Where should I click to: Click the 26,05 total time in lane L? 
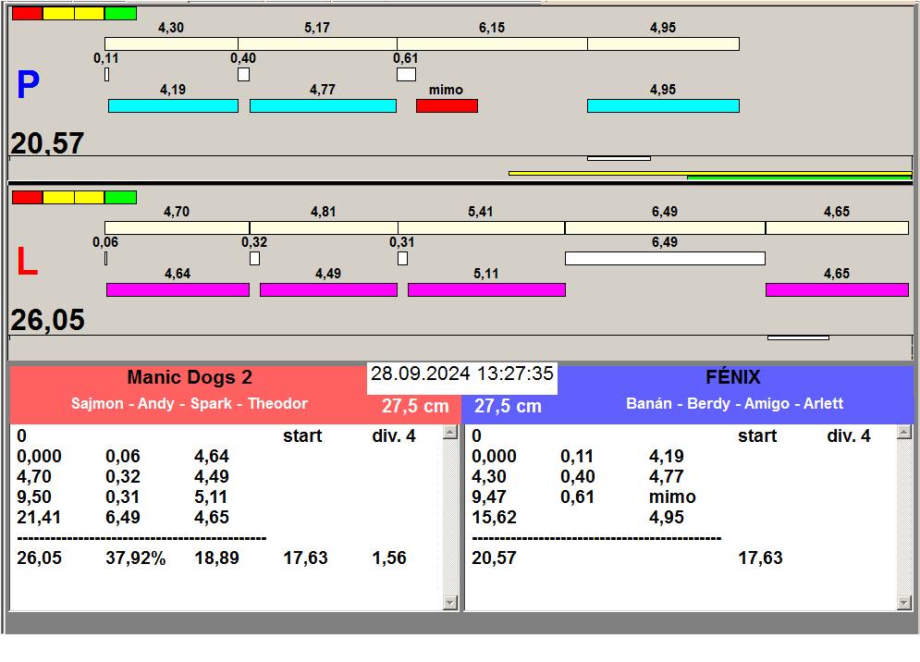tap(48, 320)
